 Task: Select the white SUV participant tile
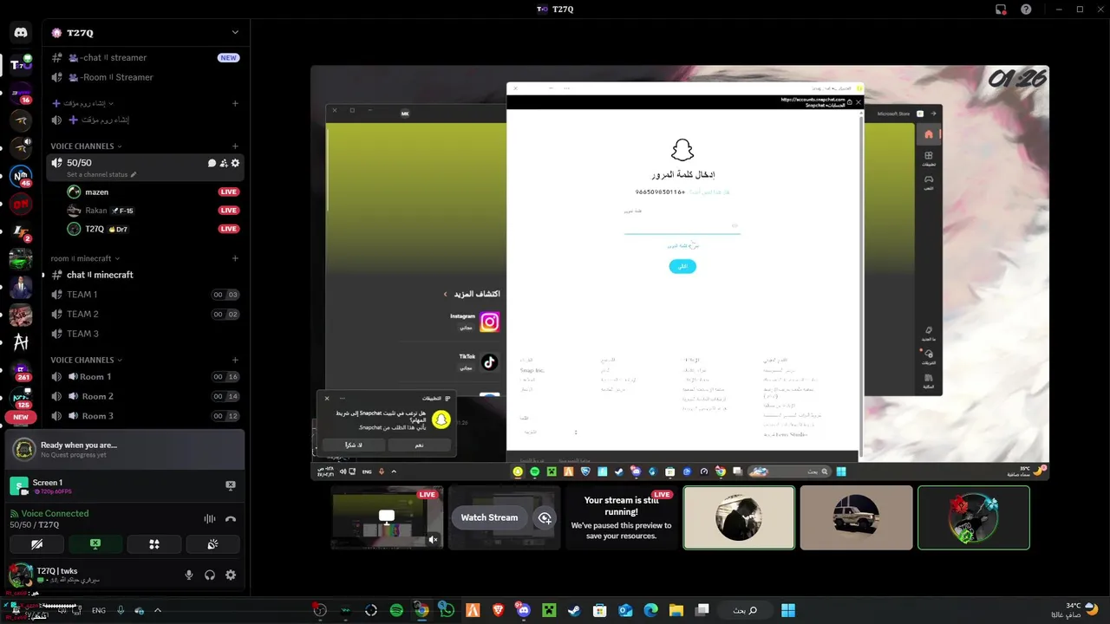coord(856,517)
